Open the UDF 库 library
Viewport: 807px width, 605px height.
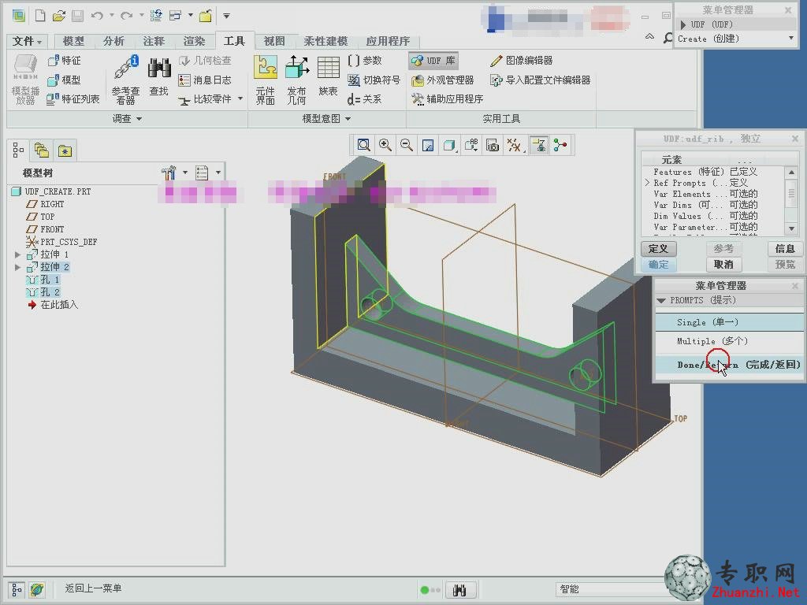pyautogui.click(x=433, y=61)
